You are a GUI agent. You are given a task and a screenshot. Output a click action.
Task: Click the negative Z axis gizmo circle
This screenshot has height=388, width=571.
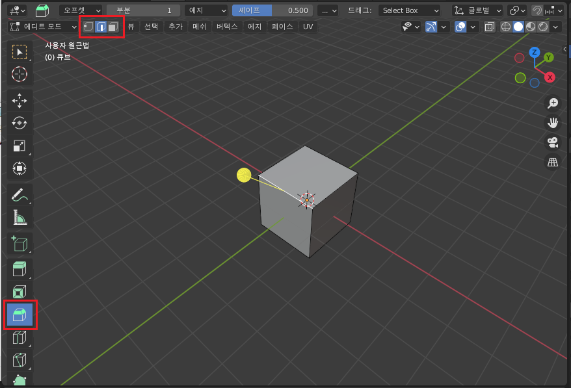534,83
